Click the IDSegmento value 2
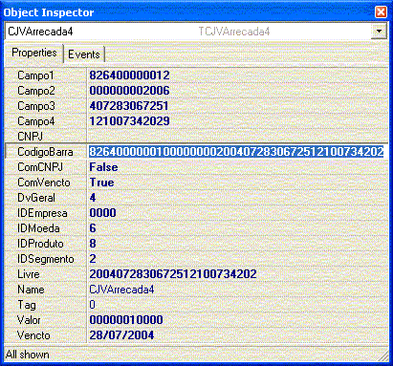 (93, 259)
